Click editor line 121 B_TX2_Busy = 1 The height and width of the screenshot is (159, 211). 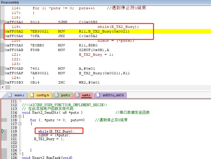(49, 139)
